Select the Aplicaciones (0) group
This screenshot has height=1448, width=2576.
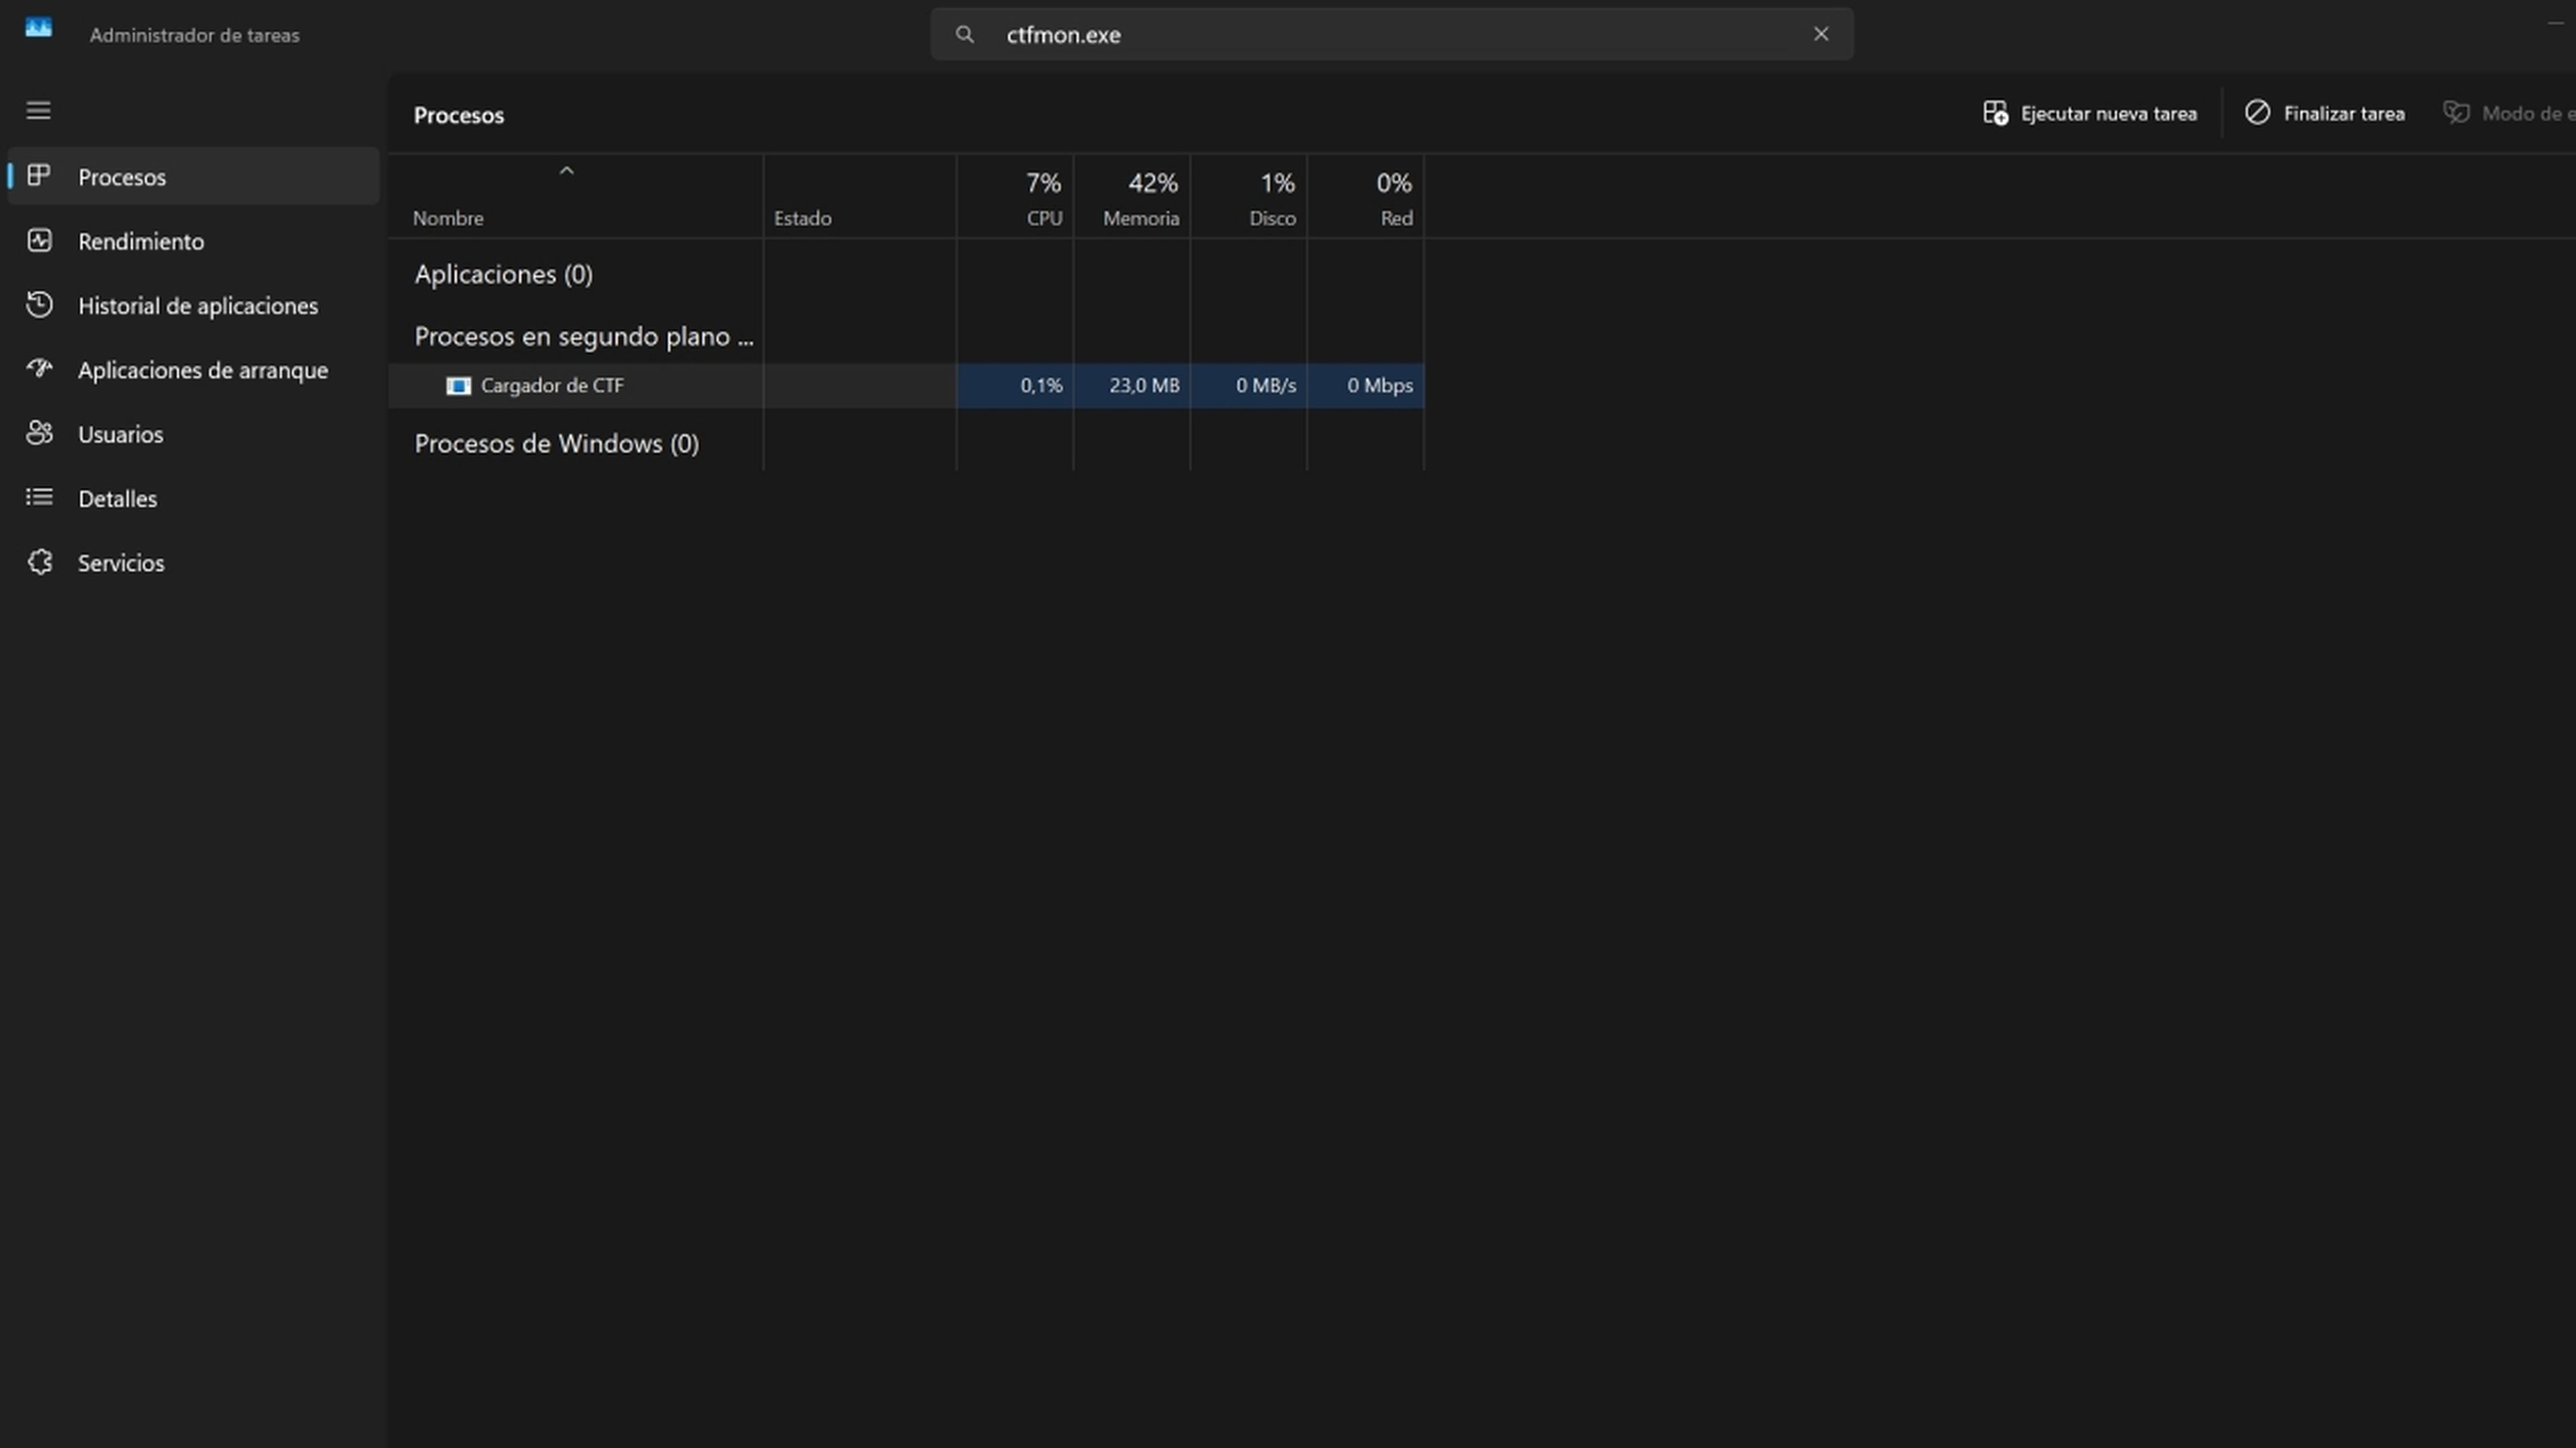click(504, 274)
